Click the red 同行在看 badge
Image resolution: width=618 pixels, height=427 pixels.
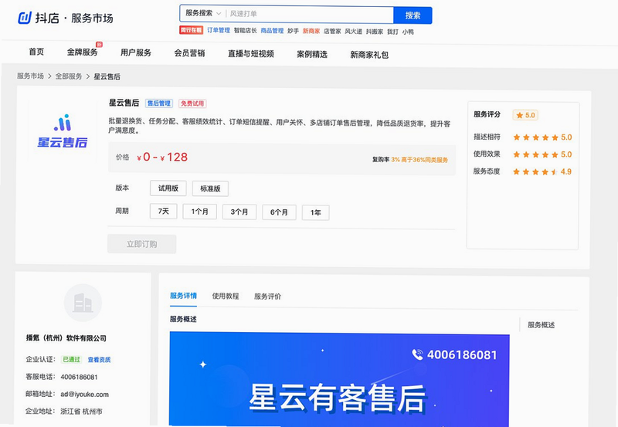191,30
